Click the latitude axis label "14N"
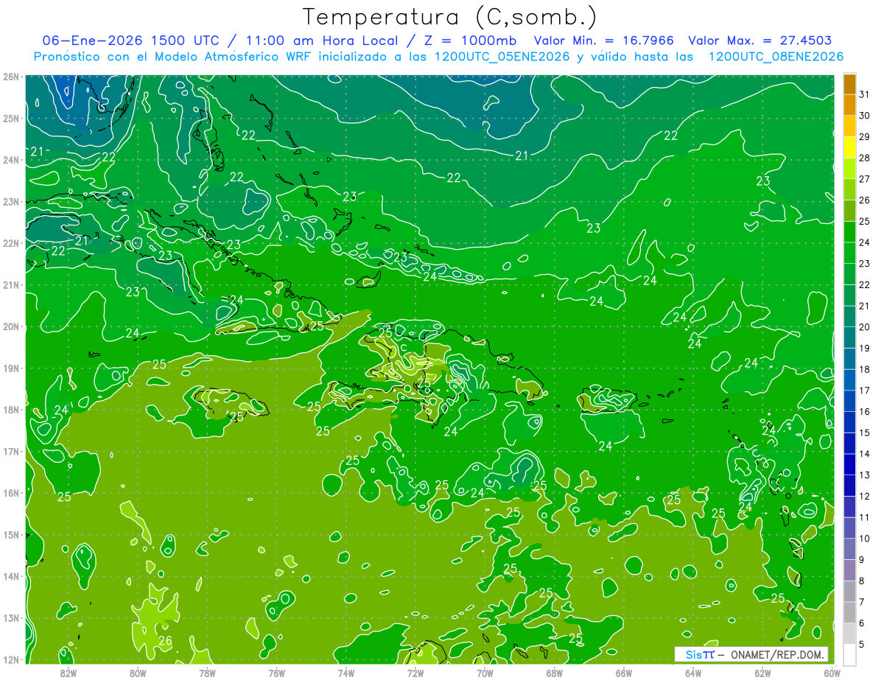 tap(12, 576)
